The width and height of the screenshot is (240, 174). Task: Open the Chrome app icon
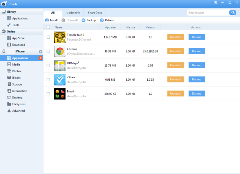(x=60, y=51)
